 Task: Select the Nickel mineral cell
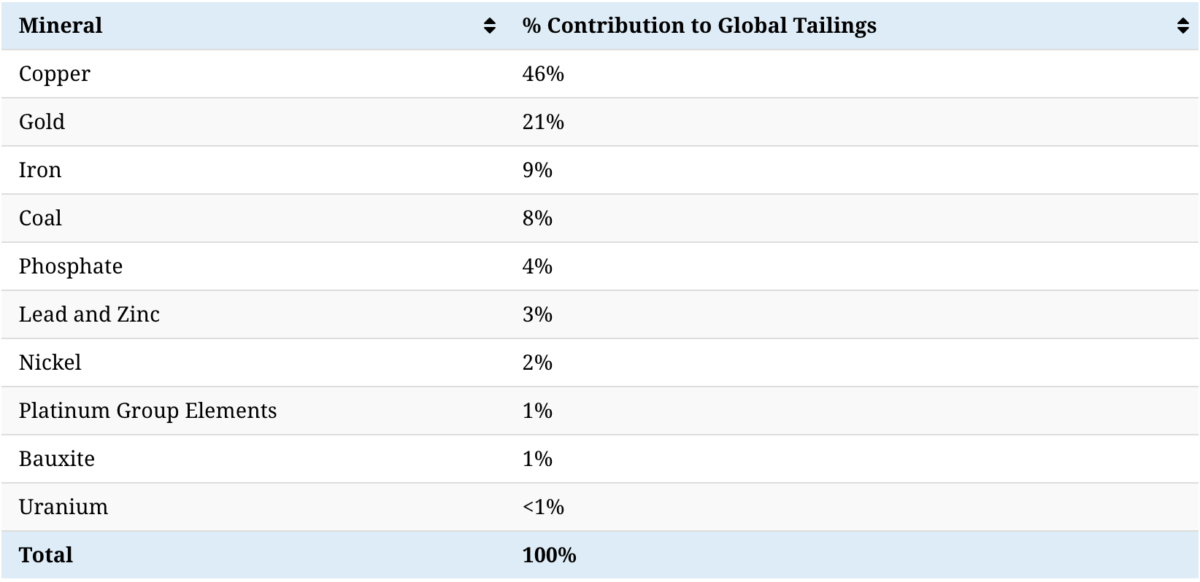click(50, 362)
